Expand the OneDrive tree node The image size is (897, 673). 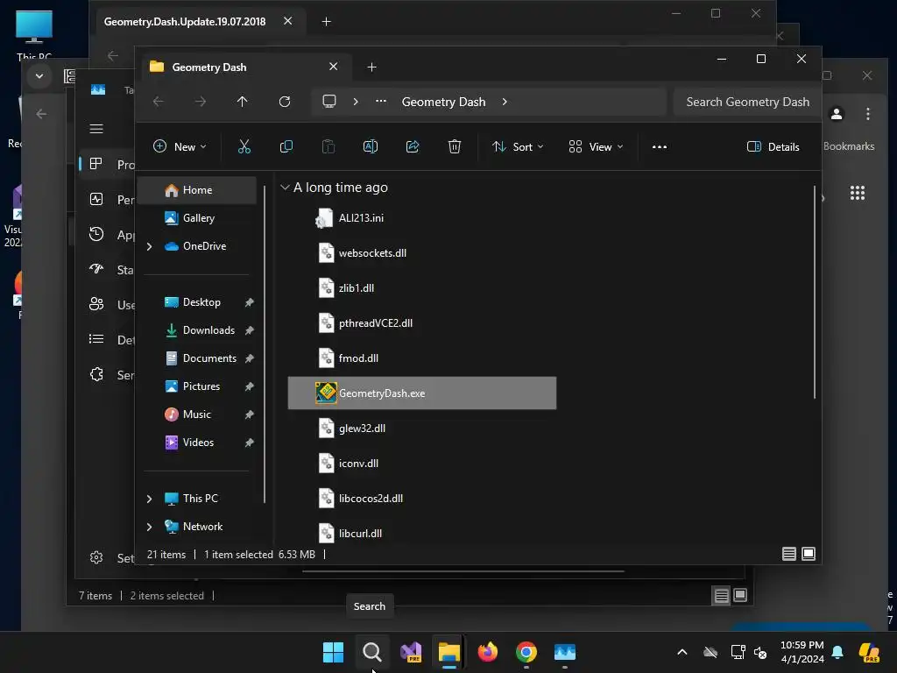[149, 246]
